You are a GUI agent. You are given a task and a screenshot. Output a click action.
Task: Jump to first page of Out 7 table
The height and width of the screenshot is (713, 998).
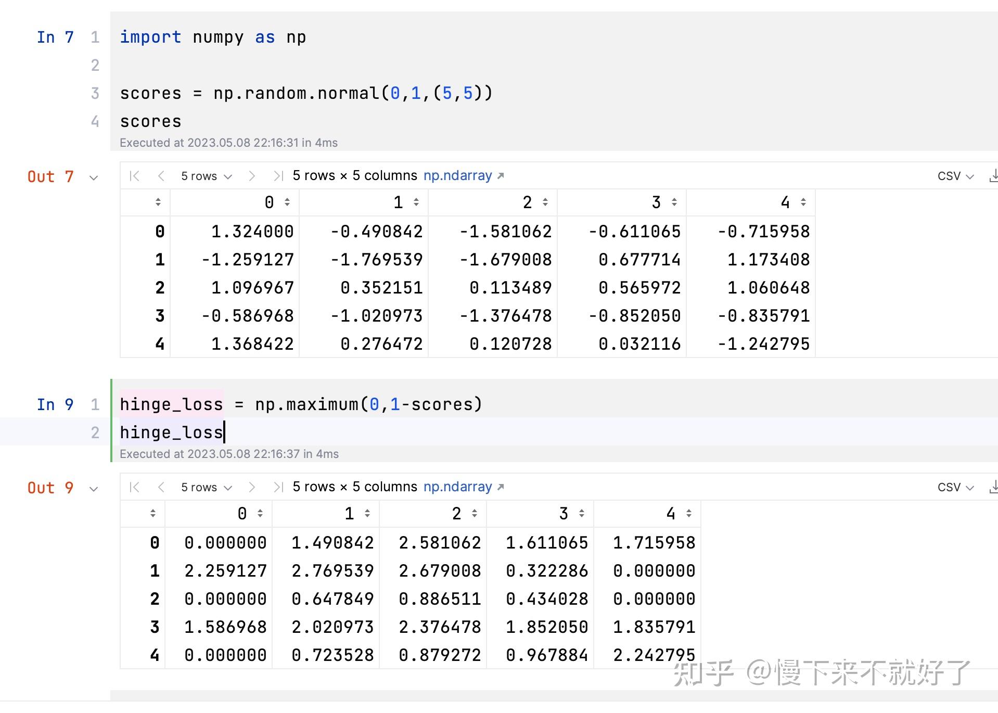pos(134,176)
